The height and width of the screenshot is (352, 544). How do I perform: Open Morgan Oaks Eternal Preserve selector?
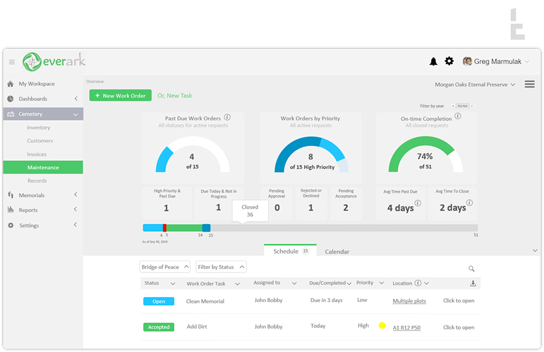pyautogui.click(x=475, y=84)
